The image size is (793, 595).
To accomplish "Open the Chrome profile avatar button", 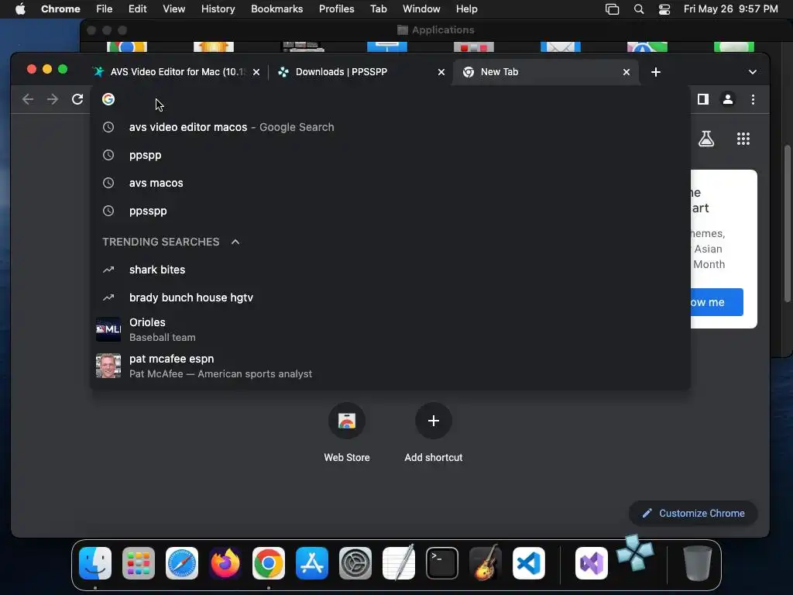I will [x=728, y=99].
